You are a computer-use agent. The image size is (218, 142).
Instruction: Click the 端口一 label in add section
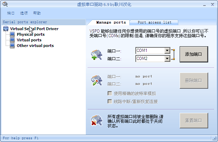114,51
